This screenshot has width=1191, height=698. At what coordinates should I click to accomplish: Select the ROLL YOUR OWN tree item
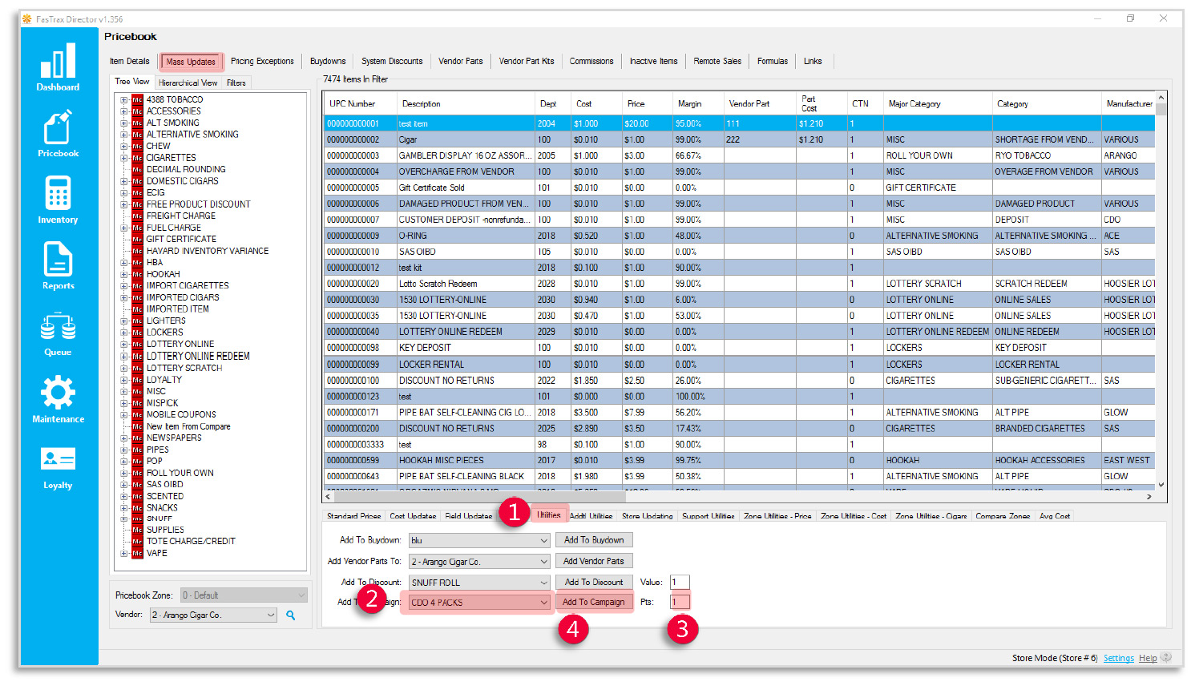point(180,473)
